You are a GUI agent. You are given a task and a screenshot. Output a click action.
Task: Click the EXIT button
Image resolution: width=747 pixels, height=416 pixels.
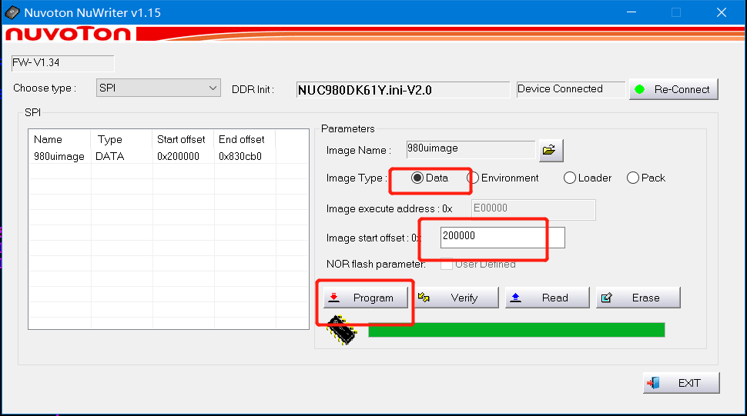coord(682,383)
